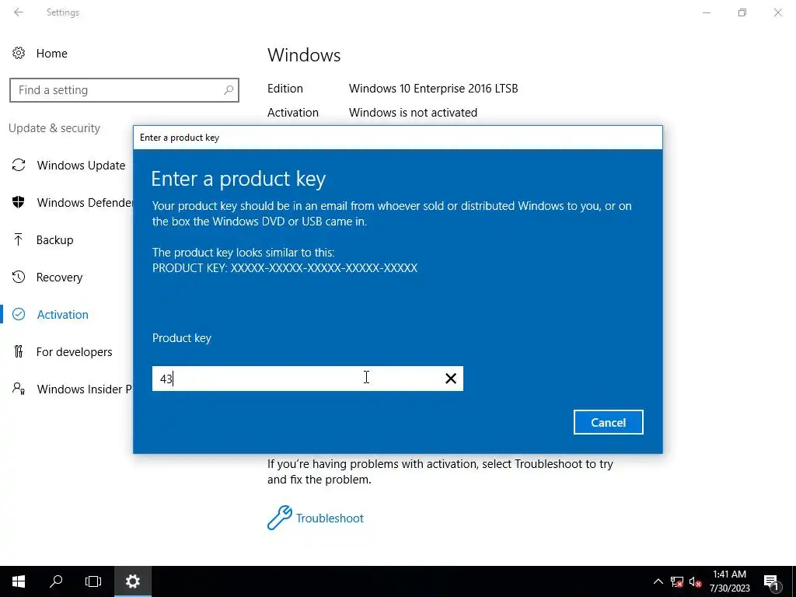Select Windows Insider Program in sidebar
The width and height of the screenshot is (796, 597).
(84, 389)
